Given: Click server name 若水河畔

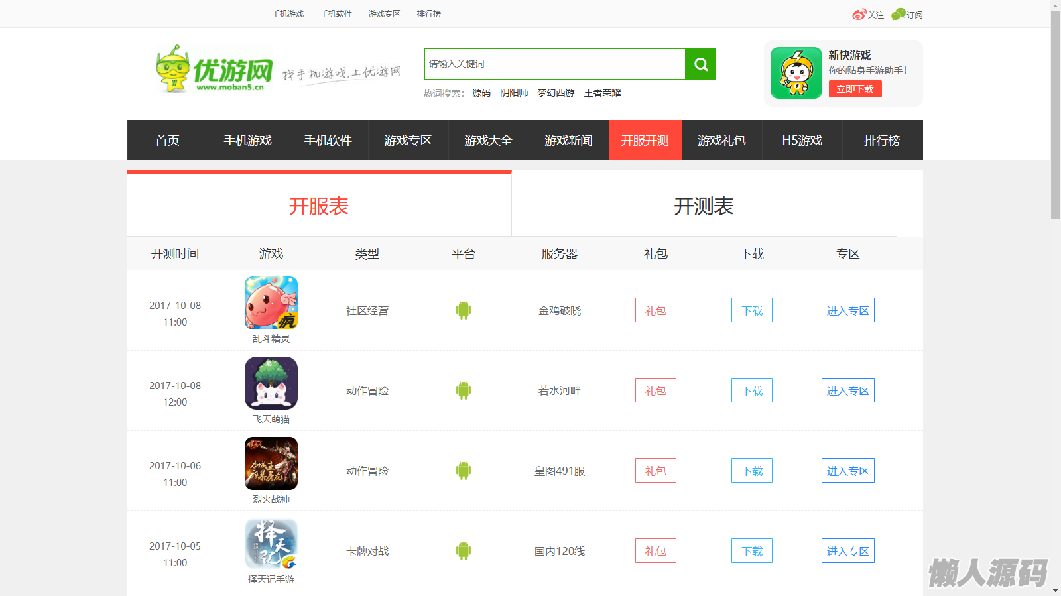Looking at the screenshot, I should (x=560, y=390).
